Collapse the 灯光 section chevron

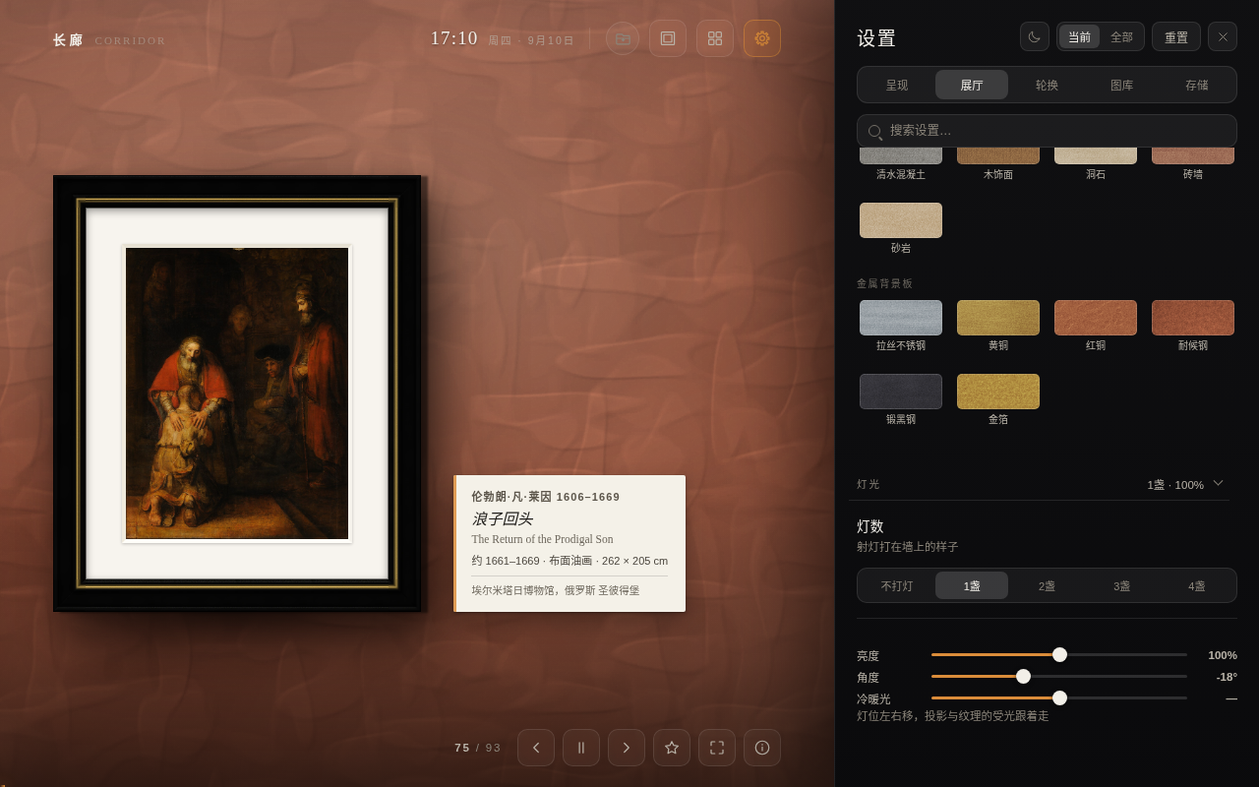click(x=1218, y=483)
